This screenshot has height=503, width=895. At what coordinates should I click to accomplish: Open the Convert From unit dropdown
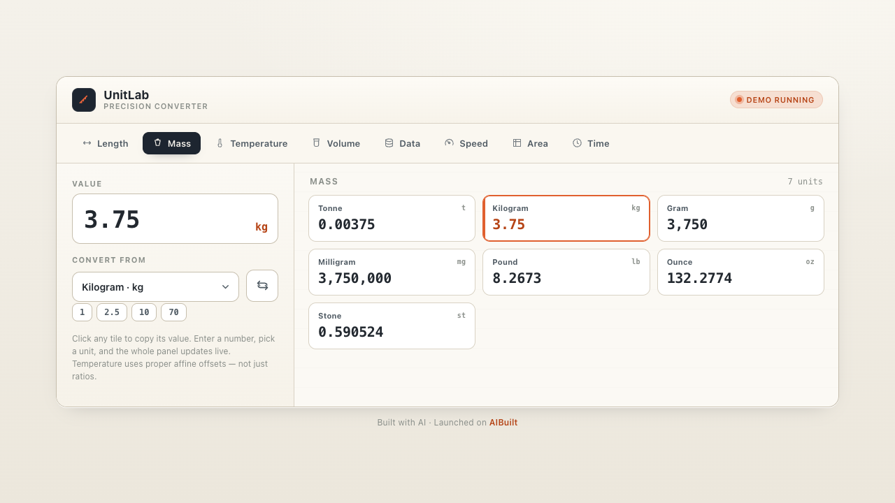155,287
